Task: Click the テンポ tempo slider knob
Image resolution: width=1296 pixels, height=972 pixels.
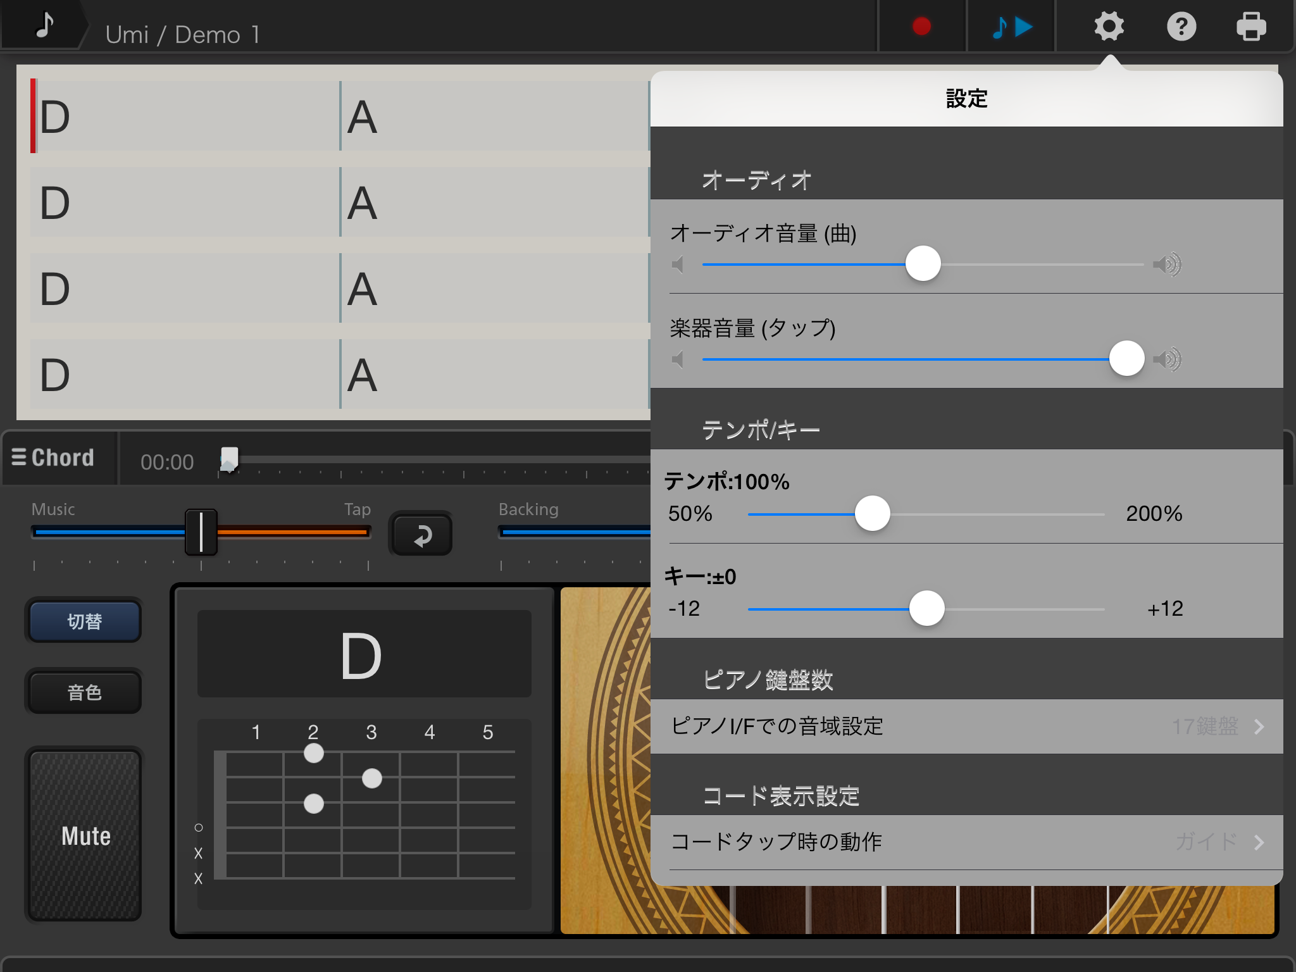Action: coord(872,513)
